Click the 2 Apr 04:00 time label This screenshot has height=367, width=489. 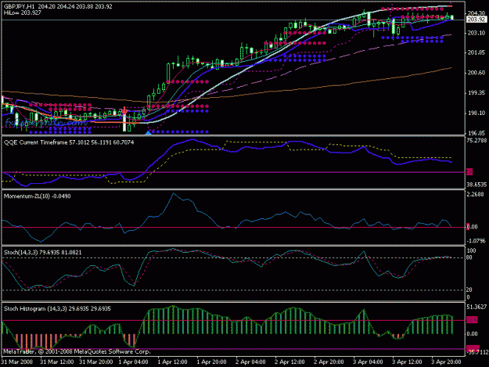tap(250, 362)
